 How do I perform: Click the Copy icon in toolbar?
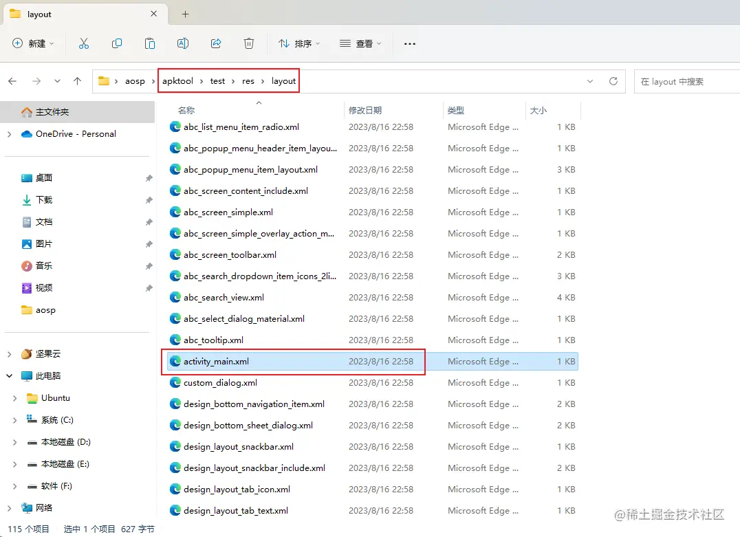pos(116,43)
